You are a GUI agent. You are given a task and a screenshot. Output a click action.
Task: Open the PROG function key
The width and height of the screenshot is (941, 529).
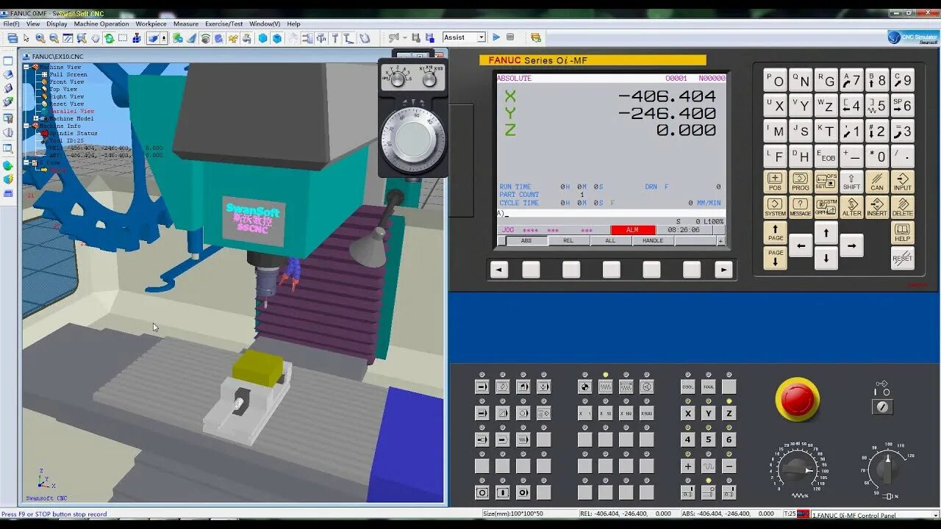801,182
